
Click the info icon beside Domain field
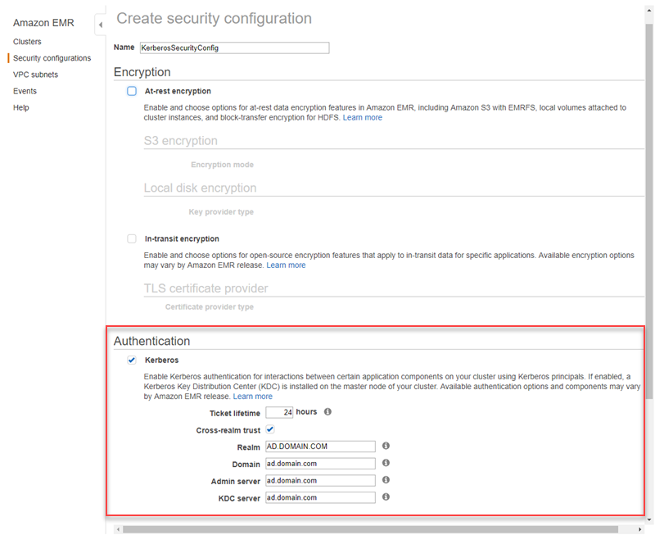tap(386, 464)
